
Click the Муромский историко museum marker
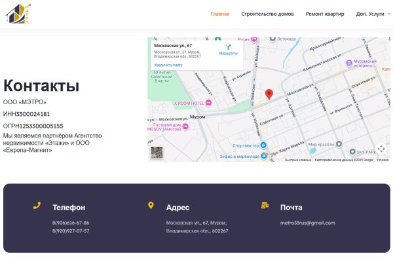[x=349, y=63]
